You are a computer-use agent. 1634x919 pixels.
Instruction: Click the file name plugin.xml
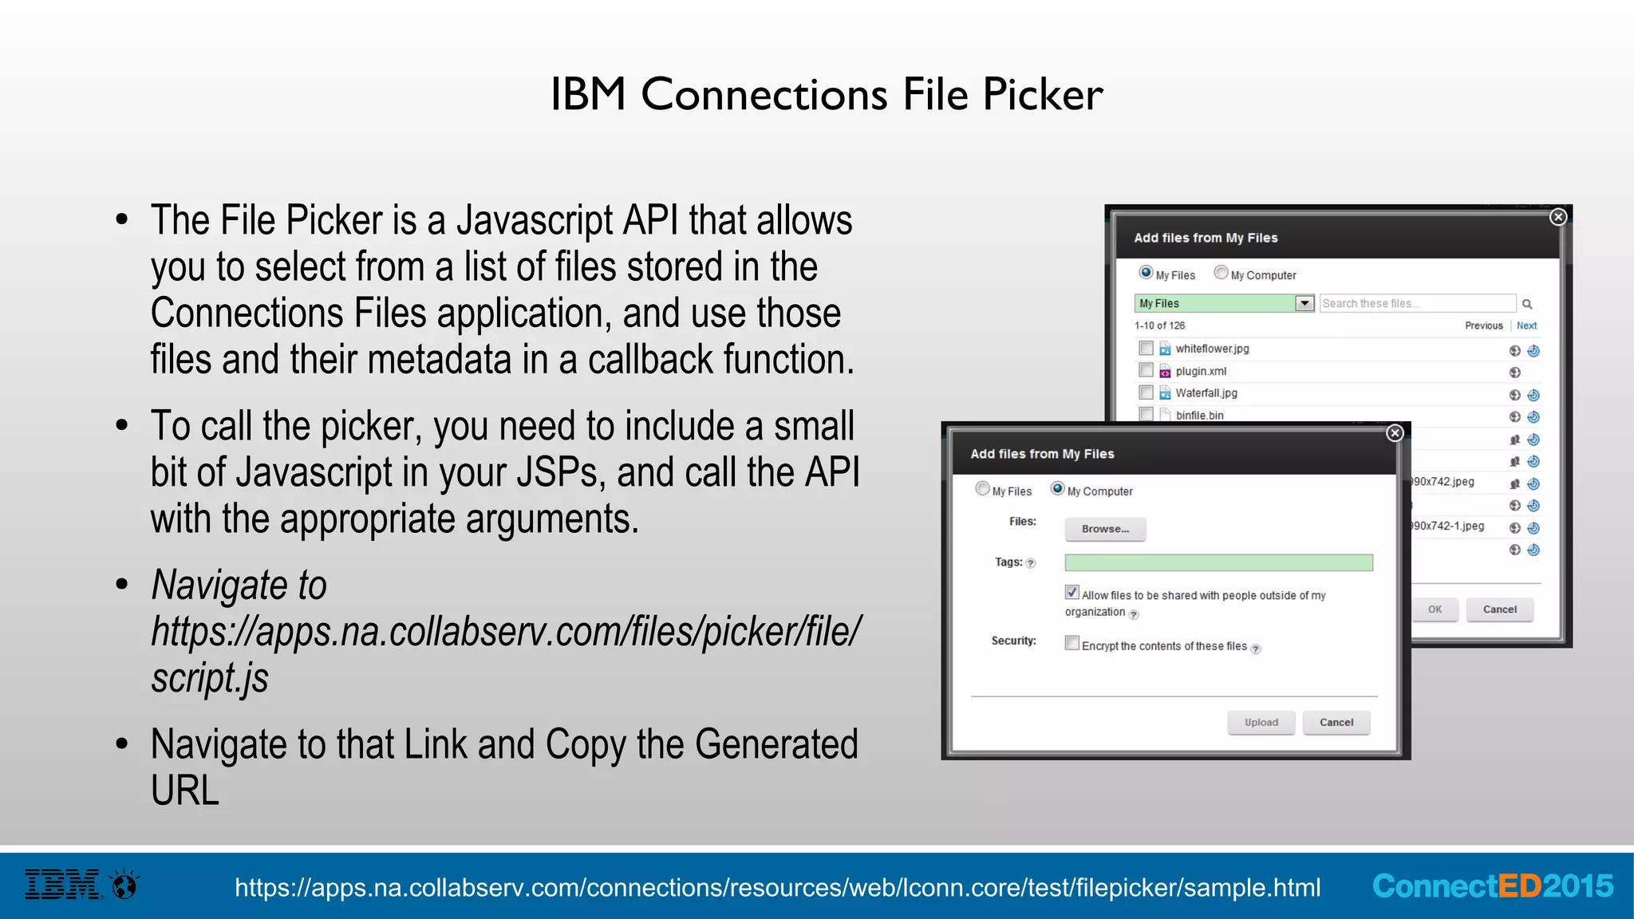(x=1201, y=371)
